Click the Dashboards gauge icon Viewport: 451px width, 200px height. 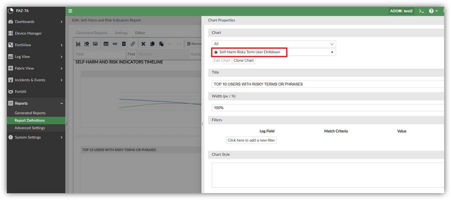click(11, 22)
